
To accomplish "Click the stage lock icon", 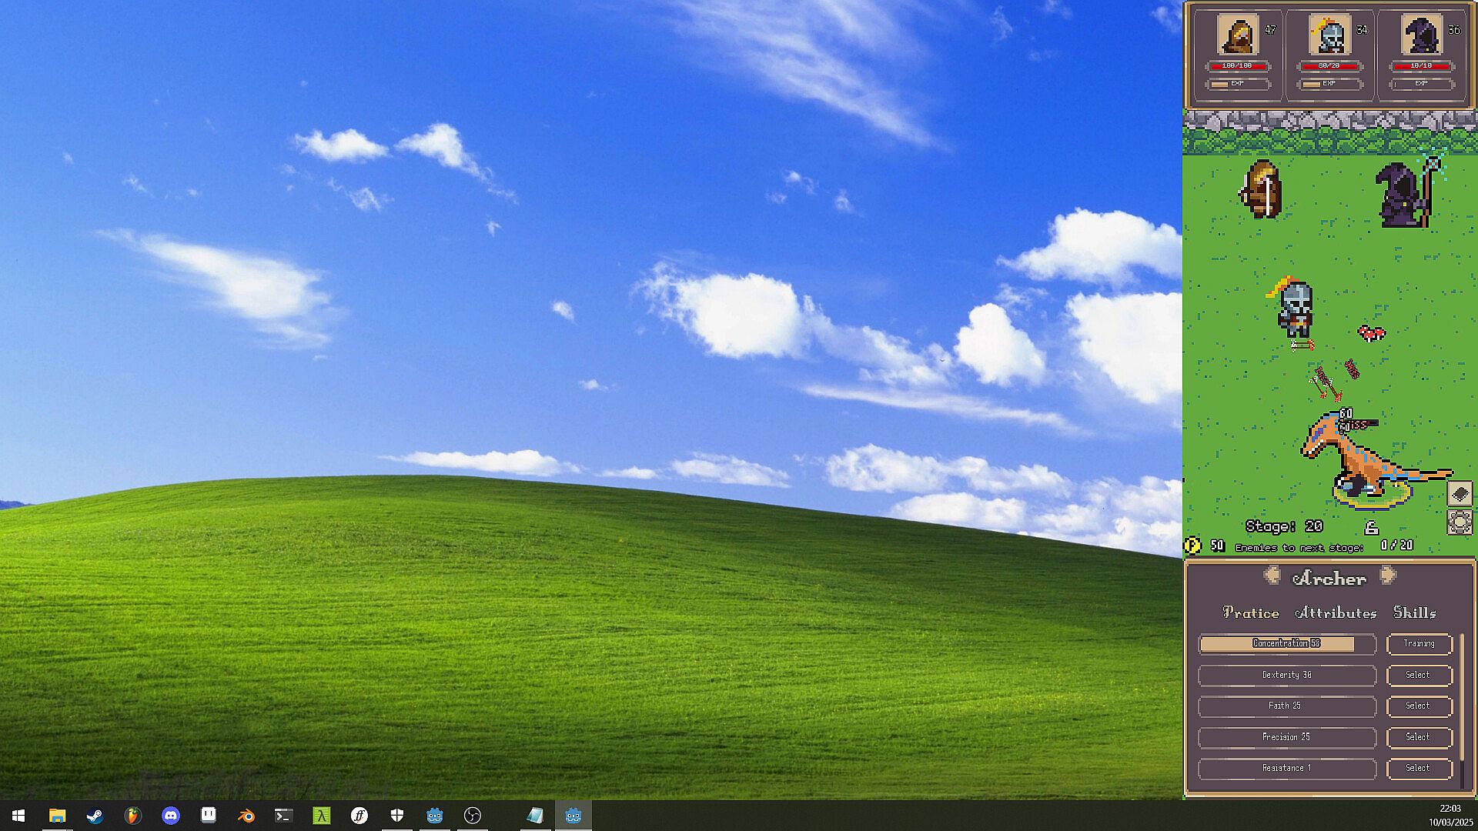I will (x=1371, y=527).
